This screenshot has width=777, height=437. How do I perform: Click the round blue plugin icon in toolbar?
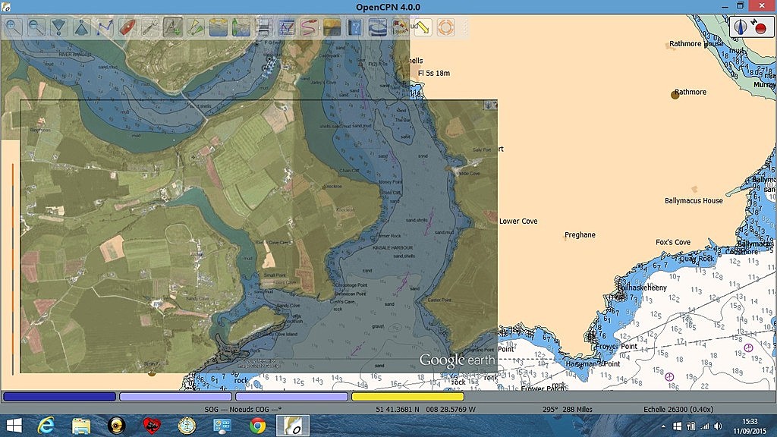[x=378, y=27]
